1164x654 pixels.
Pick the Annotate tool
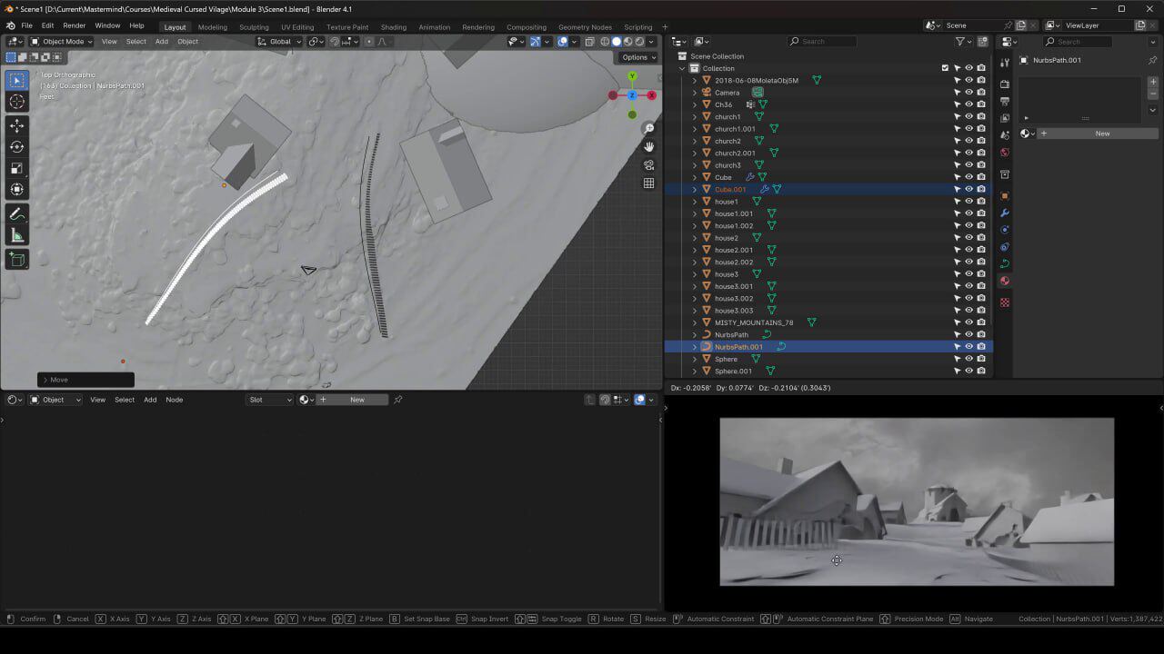(15, 213)
